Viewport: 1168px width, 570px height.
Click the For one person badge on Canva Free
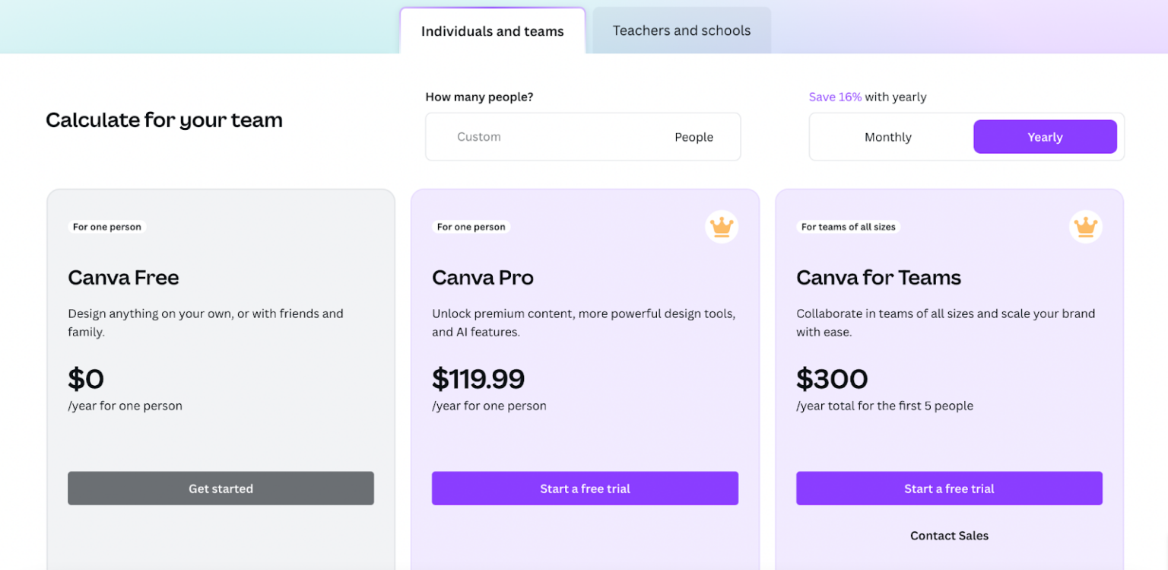pyautogui.click(x=106, y=227)
